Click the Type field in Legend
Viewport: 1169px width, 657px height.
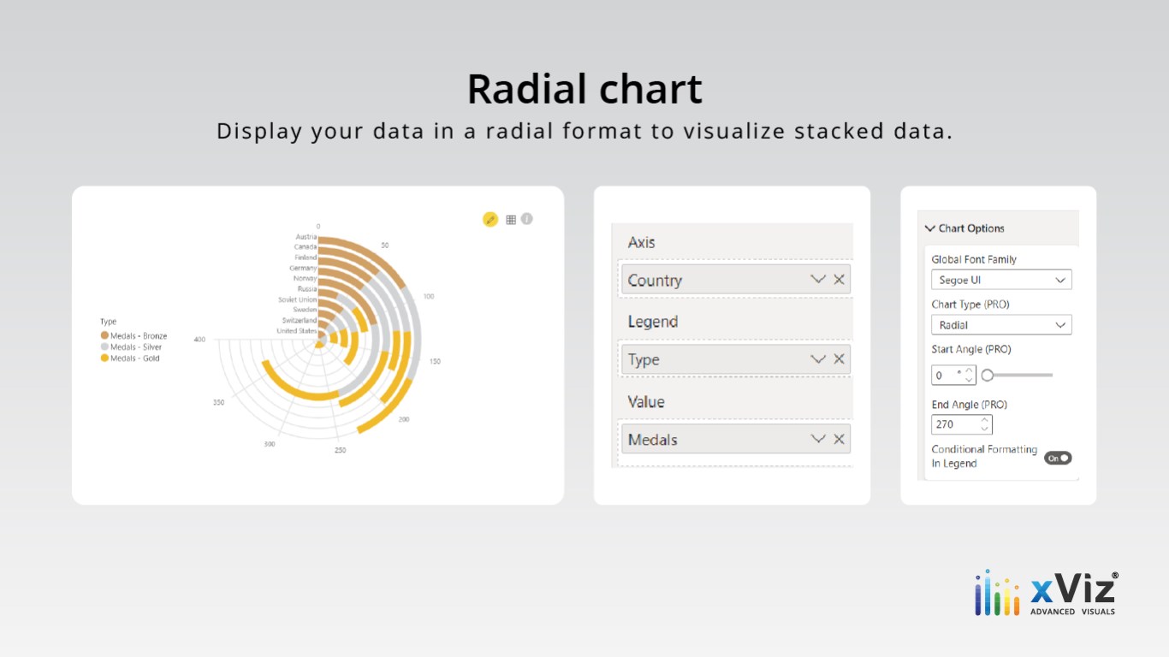(710, 359)
